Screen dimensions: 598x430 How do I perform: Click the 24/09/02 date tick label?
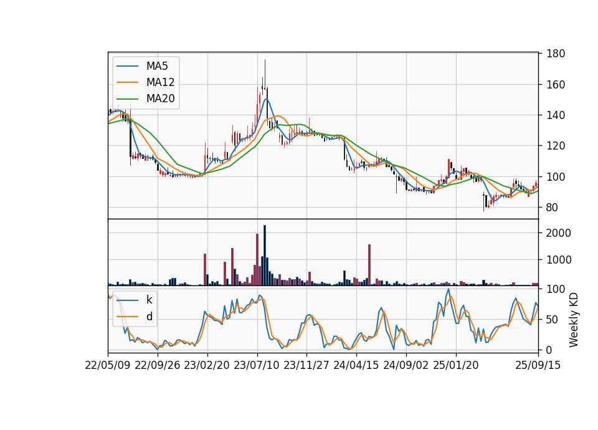pyautogui.click(x=406, y=365)
